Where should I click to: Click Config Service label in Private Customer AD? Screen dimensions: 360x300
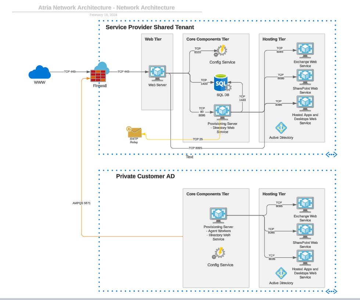(220, 265)
